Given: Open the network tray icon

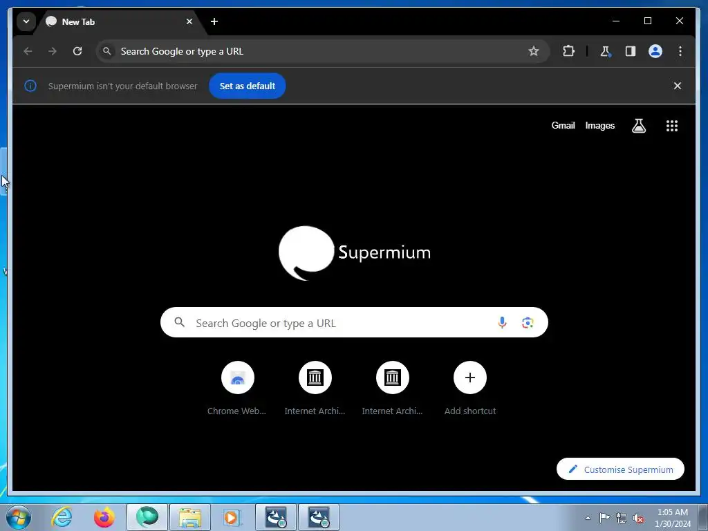Looking at the screenshot, I should (x=622, y=518).
